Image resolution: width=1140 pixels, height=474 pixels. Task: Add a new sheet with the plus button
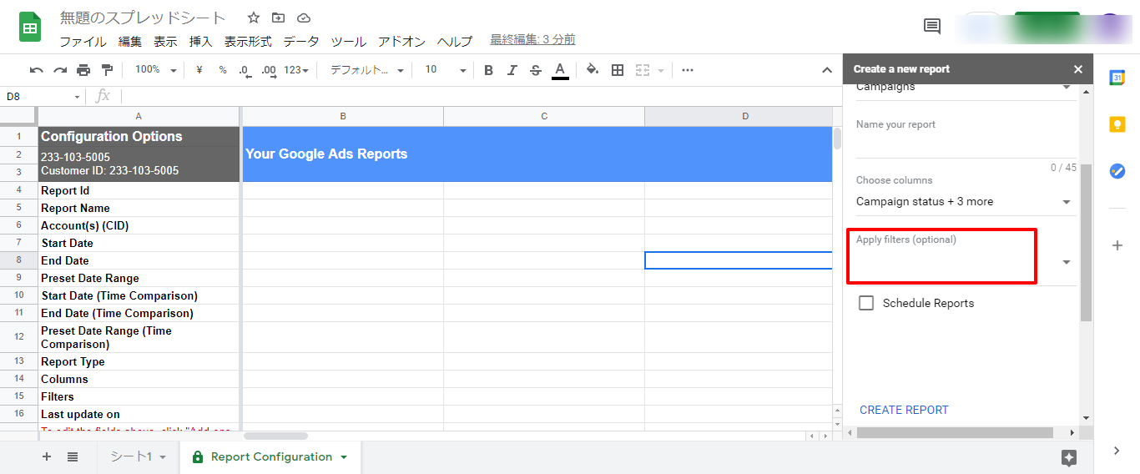(47, 456)
